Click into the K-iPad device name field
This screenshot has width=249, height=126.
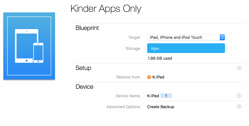click(153, 96)
